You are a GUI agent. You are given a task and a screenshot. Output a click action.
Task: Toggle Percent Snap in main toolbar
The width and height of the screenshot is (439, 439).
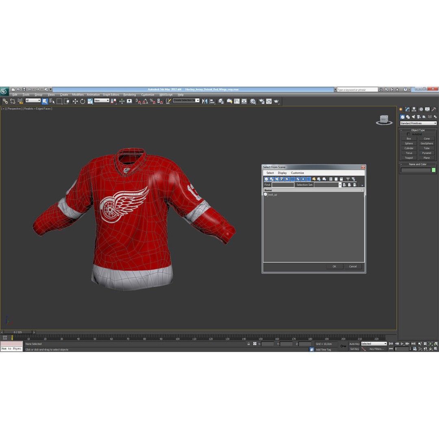tap(152, 101)
